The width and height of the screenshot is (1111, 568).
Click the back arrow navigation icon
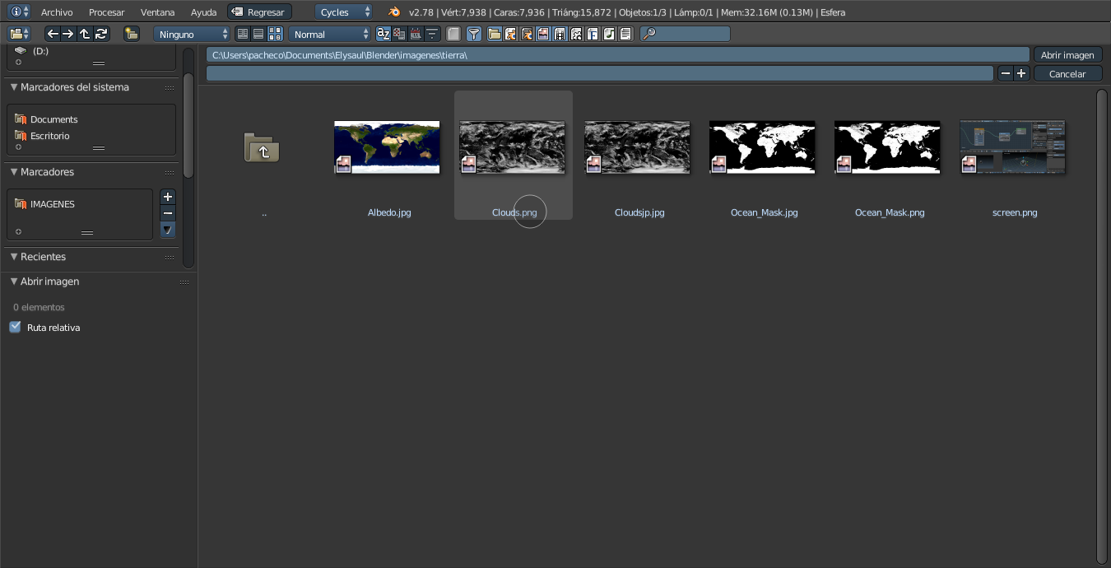pos(53,34)
